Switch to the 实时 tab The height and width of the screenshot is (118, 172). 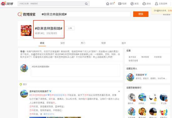(63, 43)
